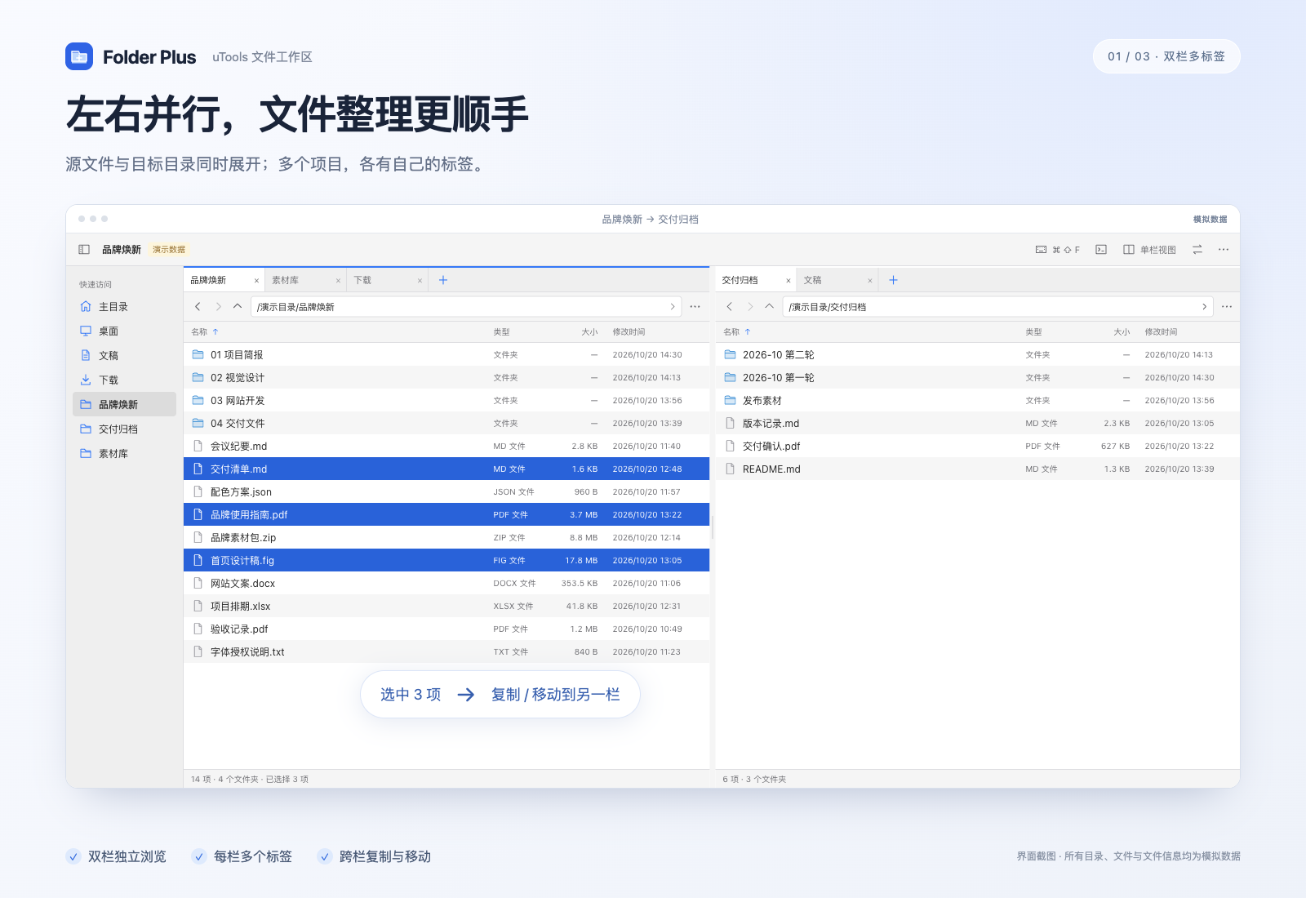
Task: Expand the left path bar chevron
Action: 673,307
